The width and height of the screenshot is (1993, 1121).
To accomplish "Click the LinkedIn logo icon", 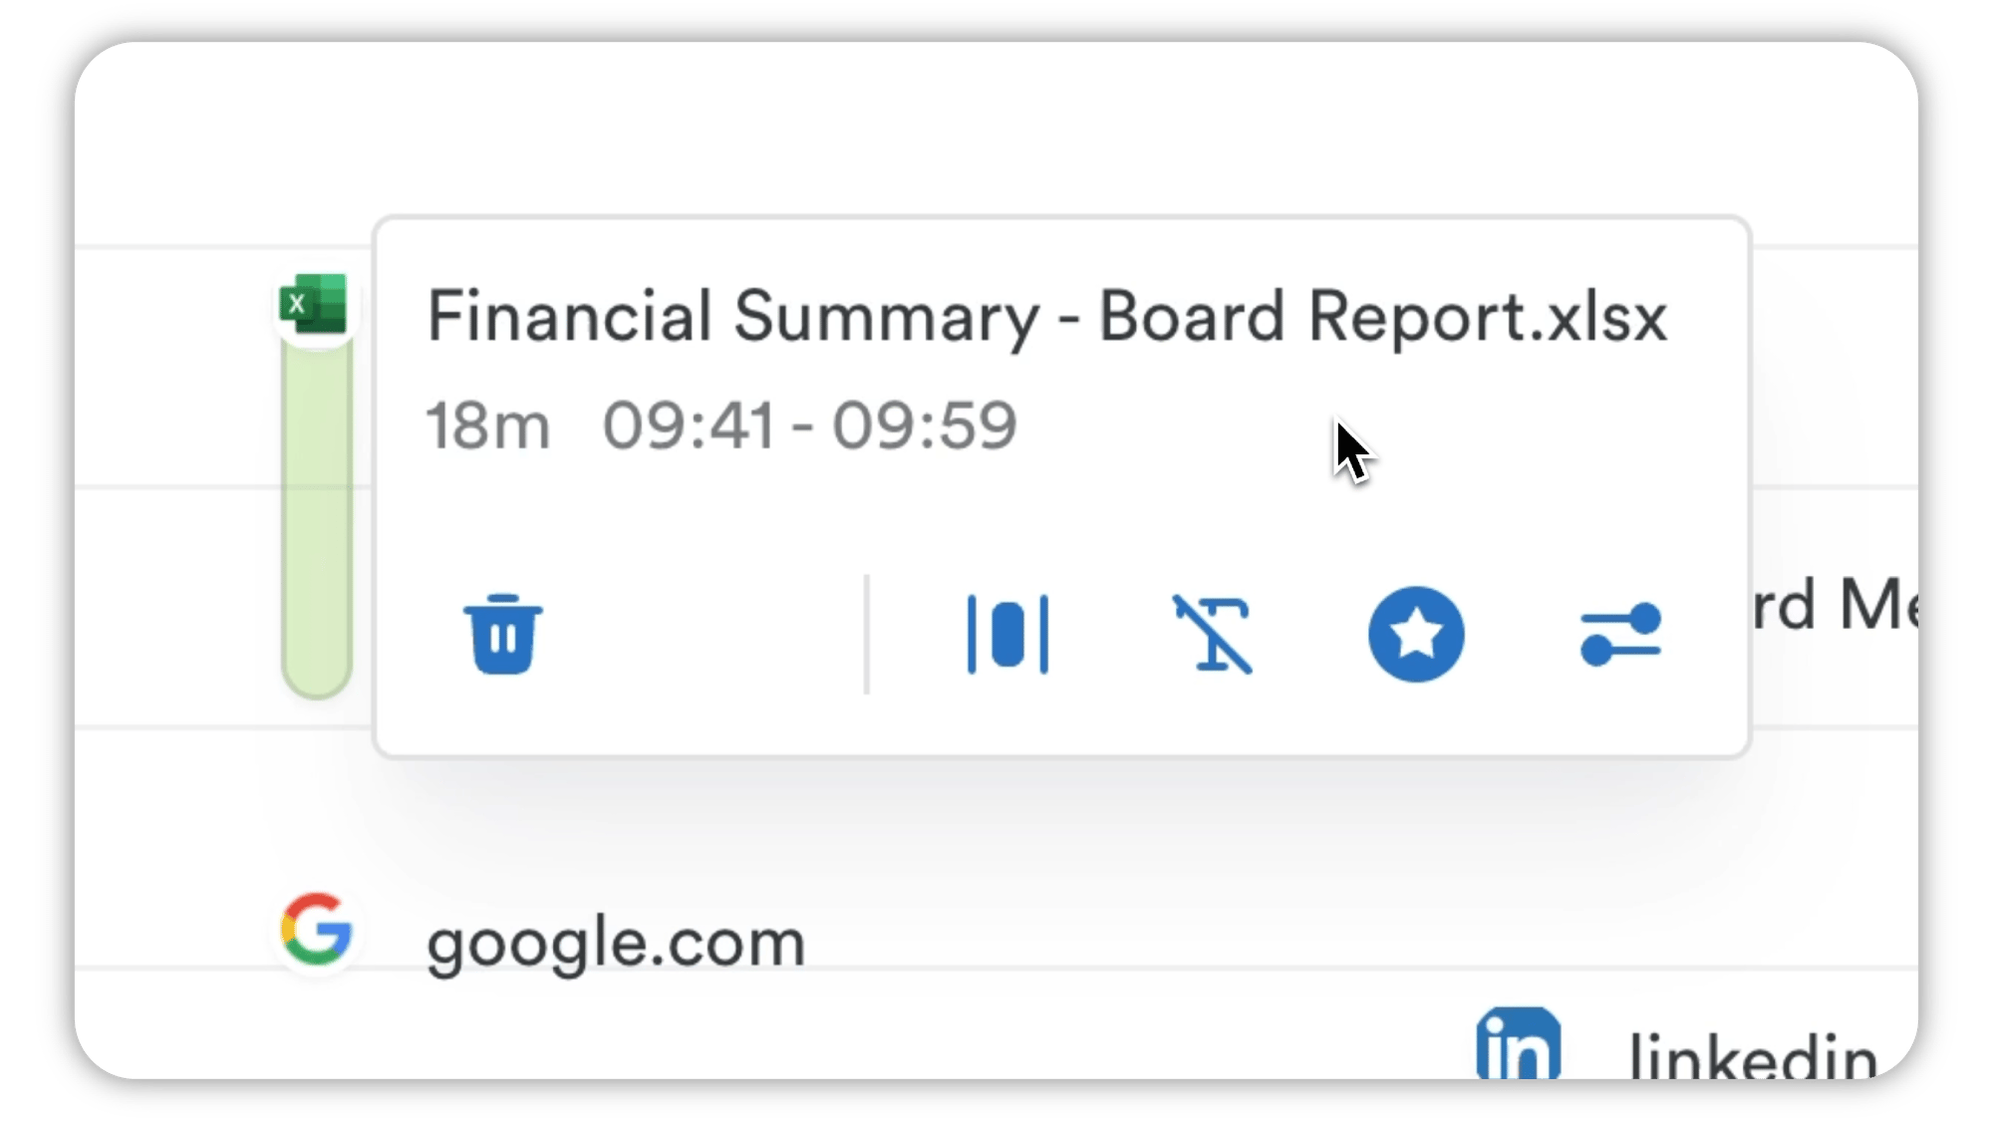I will 1518,1043.
